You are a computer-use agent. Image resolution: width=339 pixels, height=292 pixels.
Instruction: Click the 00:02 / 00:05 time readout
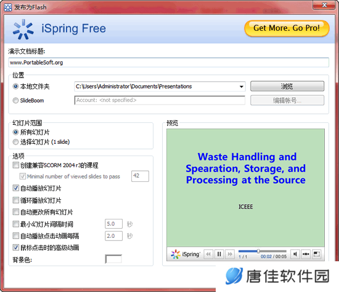(274, 256)
